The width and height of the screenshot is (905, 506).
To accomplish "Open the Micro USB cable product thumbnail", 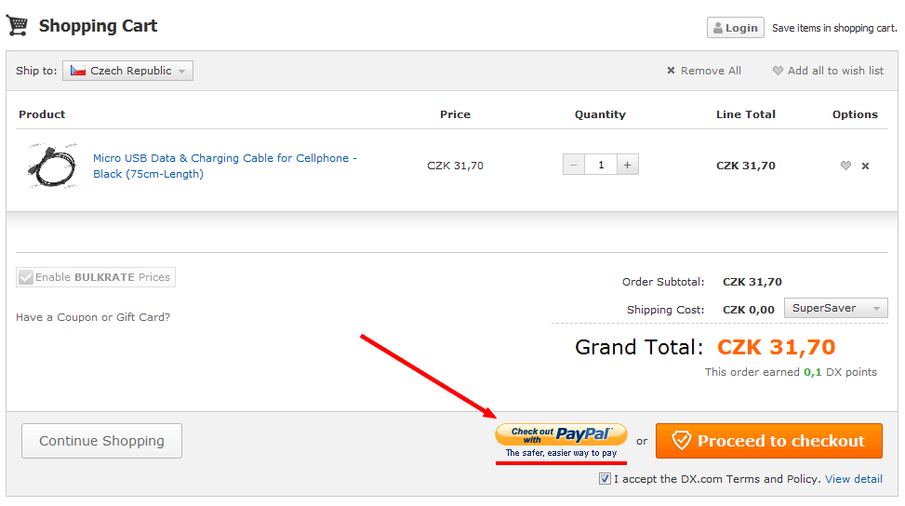I will click(x=52, y=166).
